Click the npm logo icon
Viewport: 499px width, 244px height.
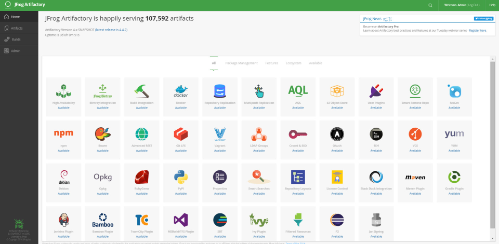click(63, 133)
